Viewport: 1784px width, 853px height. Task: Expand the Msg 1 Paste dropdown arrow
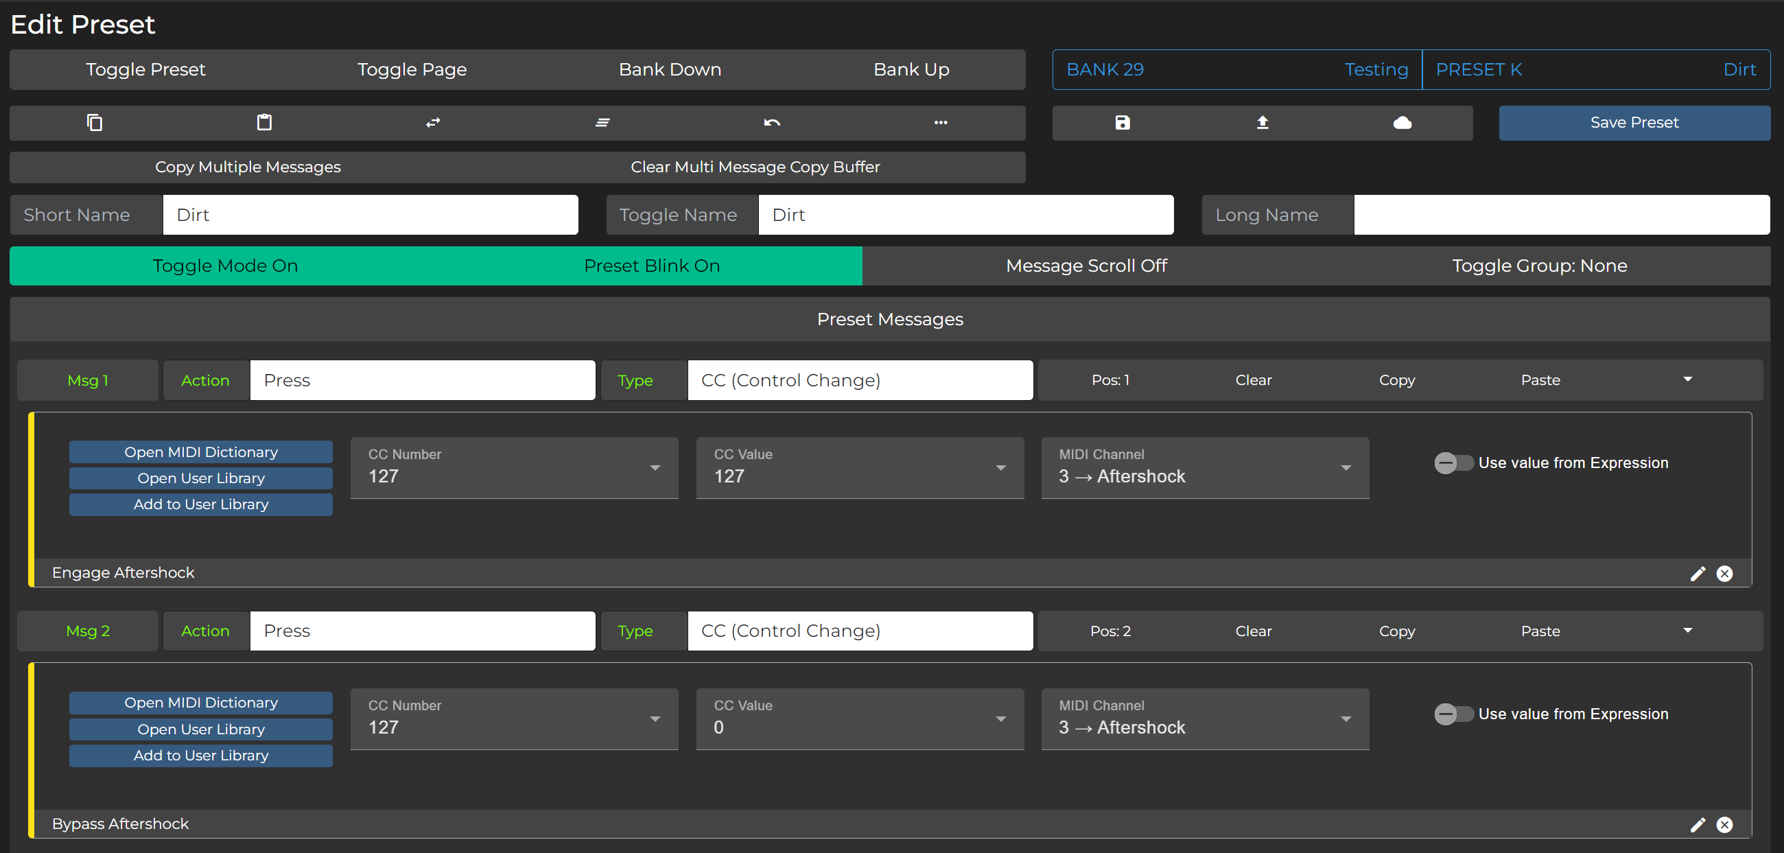(1687, 379)
